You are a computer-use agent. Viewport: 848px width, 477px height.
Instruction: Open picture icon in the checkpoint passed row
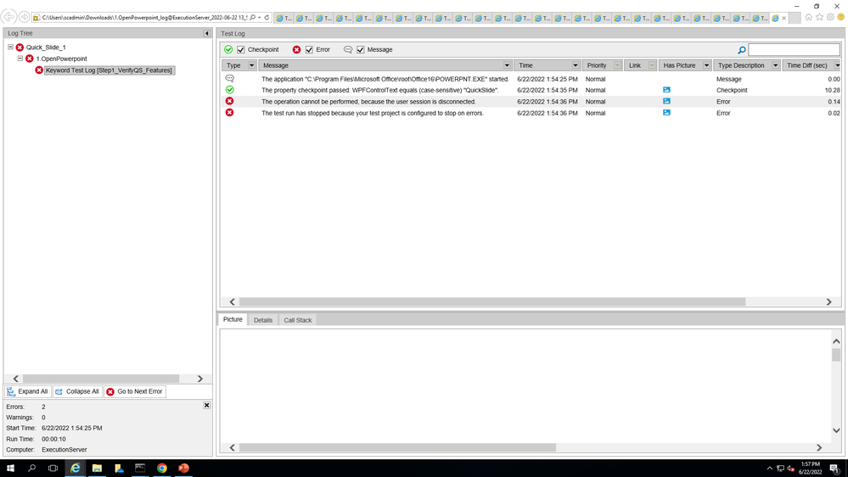tap(666, 90)
